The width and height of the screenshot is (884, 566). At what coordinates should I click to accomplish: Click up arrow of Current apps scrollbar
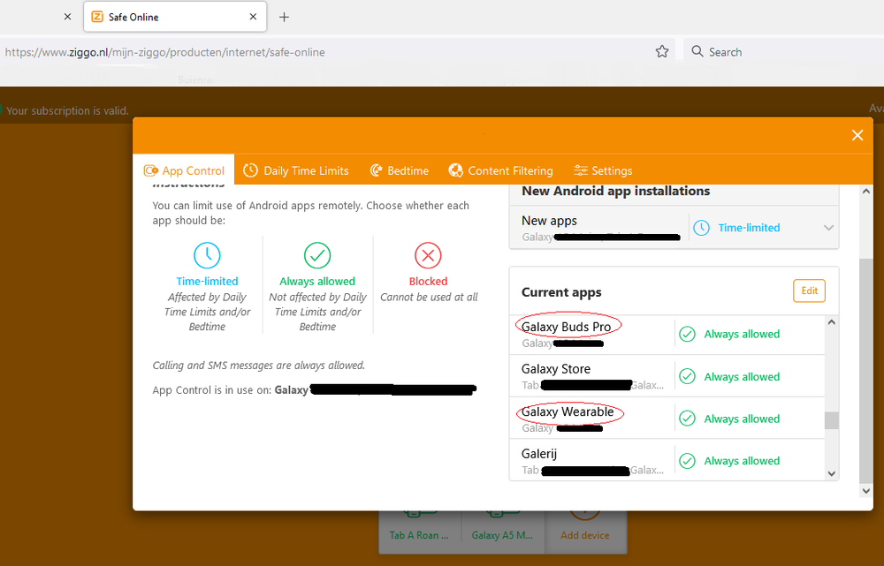tap(832, 322)
